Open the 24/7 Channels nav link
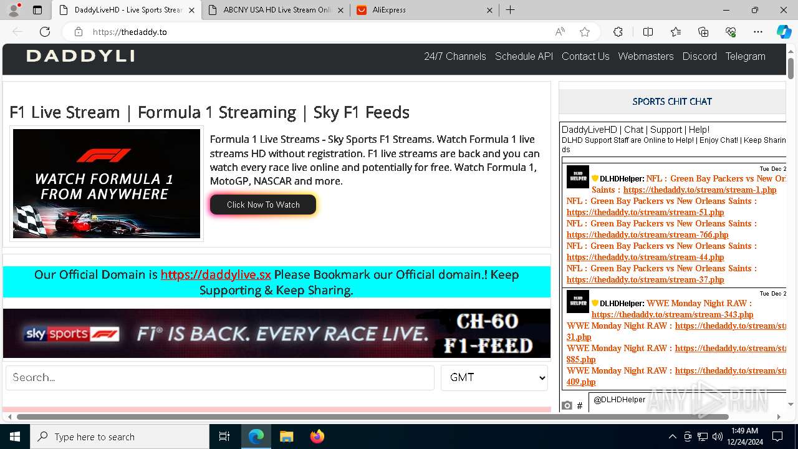This screenshot has height=449, width=798. click(x=455, y=56)
